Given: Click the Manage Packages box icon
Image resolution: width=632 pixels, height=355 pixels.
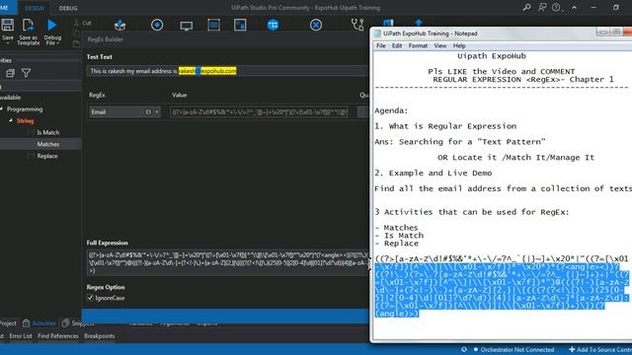Looking at the screenshot, I should 119,25.
